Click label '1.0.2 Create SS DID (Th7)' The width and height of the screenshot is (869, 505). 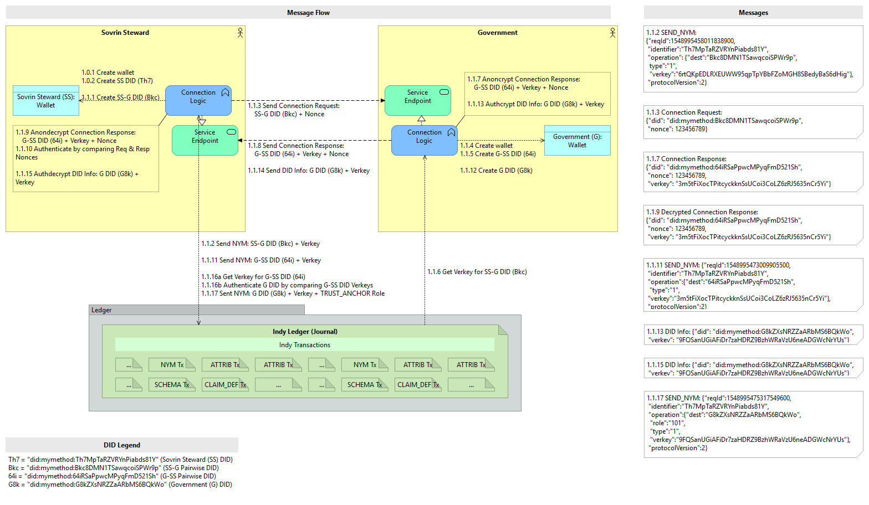pyautogui.click(x=117, y=81)
